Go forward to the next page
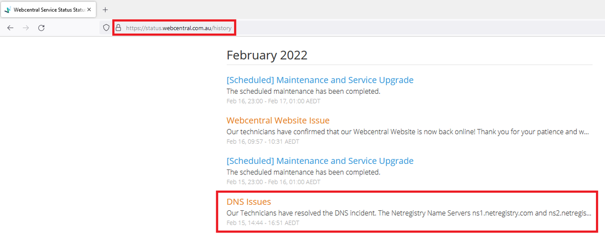Viewport: 605px width, 234px height. point(26,28)
